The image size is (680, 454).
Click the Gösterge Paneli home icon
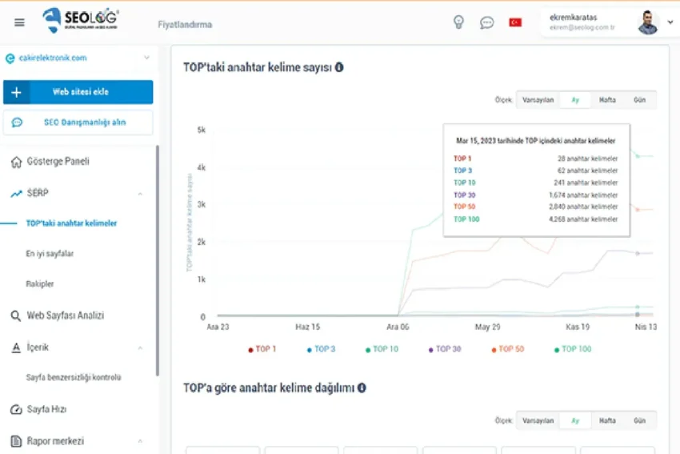(x=16, y=162)
